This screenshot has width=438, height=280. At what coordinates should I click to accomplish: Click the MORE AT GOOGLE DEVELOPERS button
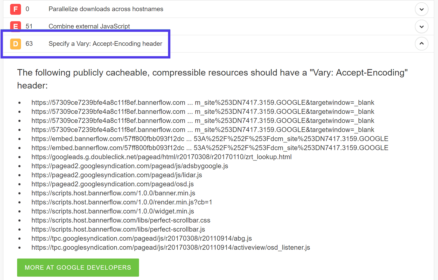(78, 267)
